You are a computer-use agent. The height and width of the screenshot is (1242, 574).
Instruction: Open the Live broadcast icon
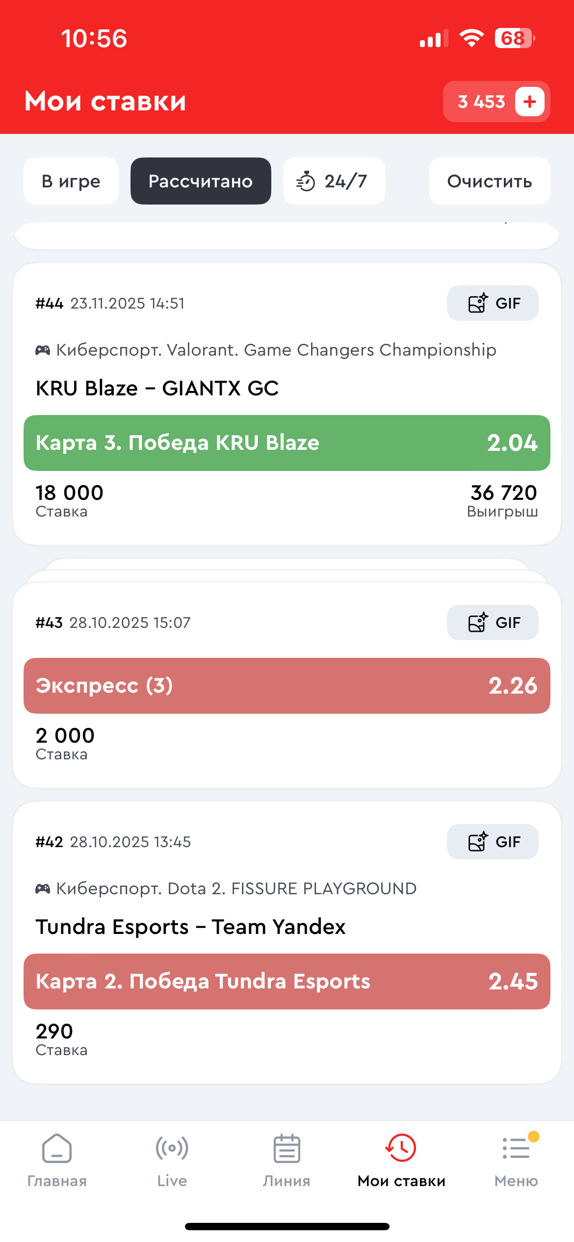(172, 1149)
